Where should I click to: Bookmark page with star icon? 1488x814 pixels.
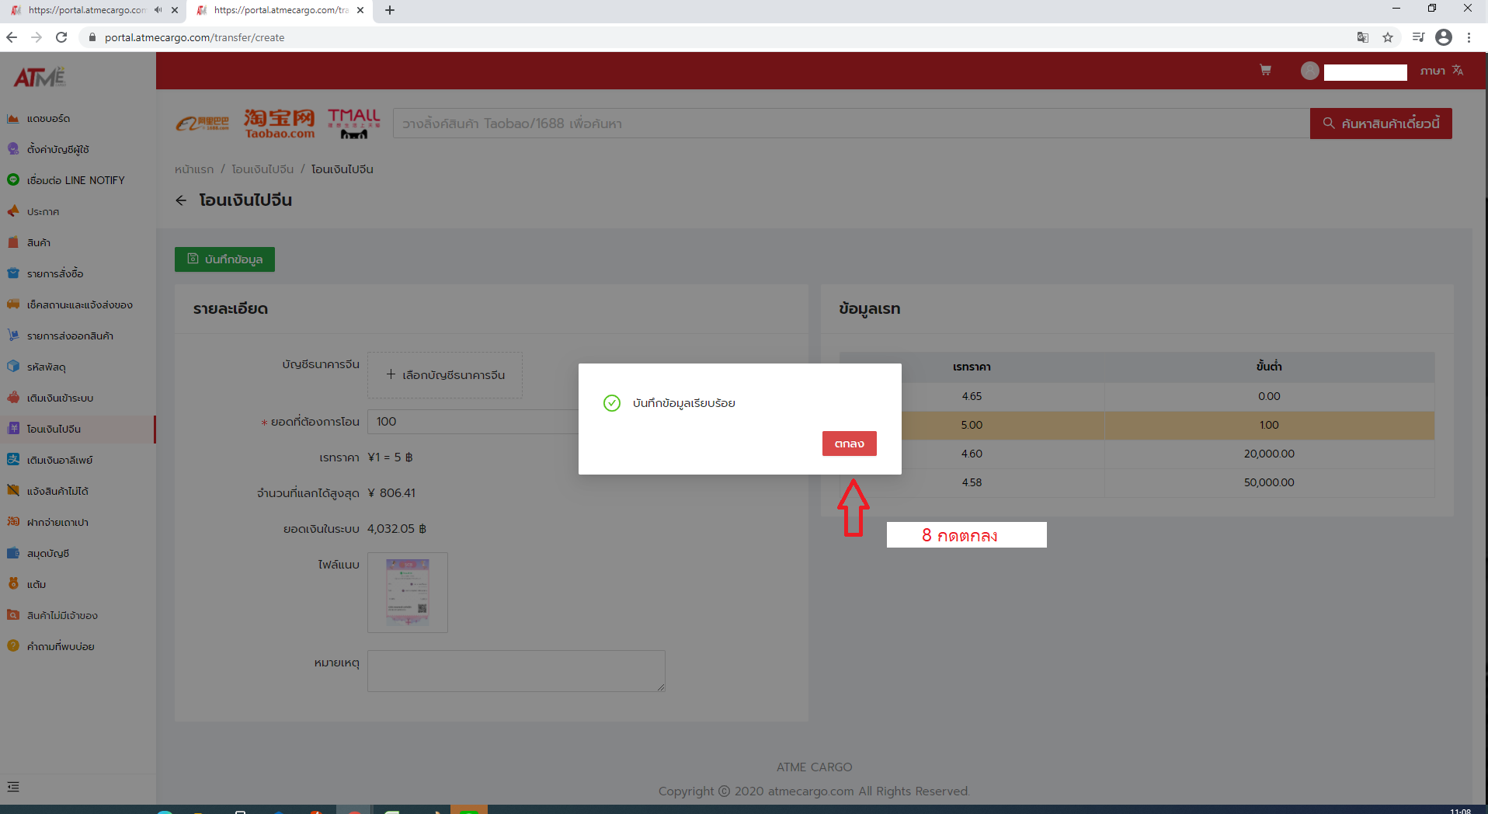[1388, 37]
